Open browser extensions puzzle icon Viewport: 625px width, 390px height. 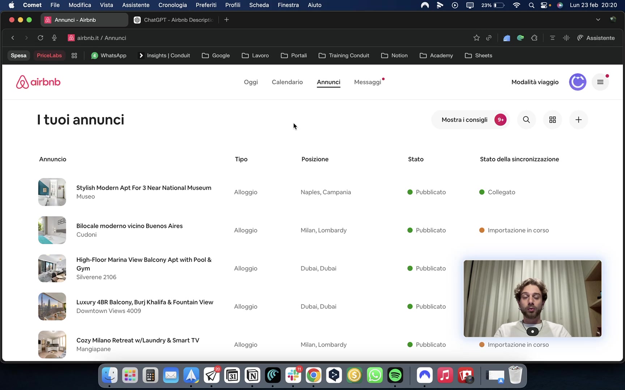pos(534,38)
